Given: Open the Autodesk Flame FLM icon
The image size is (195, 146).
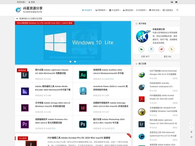Looking at the screenshot, I should click(x=83, y=91).
